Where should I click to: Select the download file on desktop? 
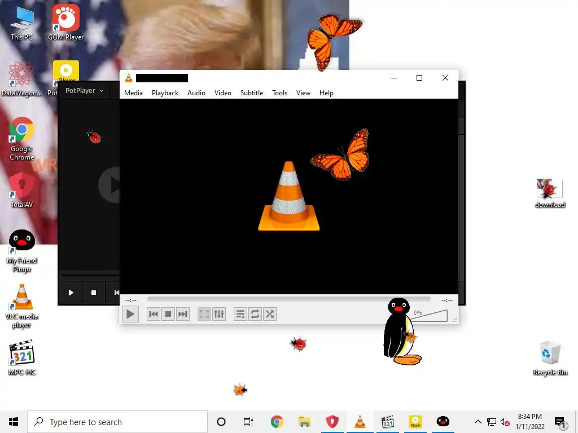tap(550, 193)
